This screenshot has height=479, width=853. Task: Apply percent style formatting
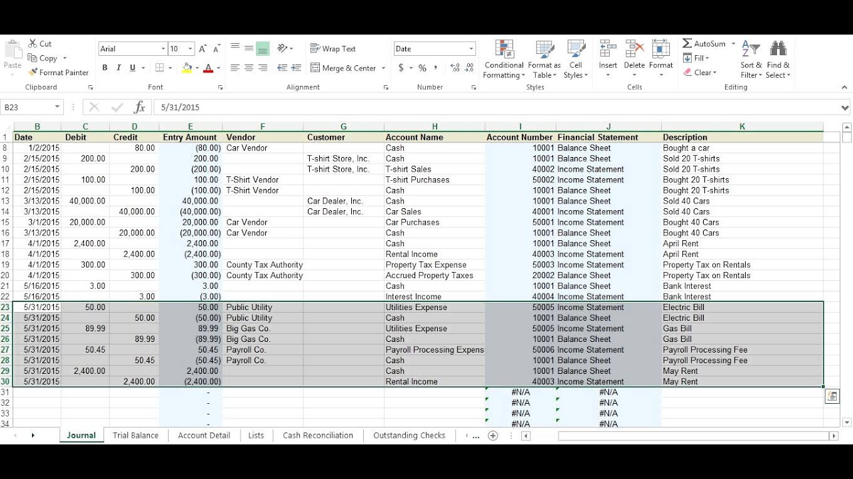click(422, 68)
